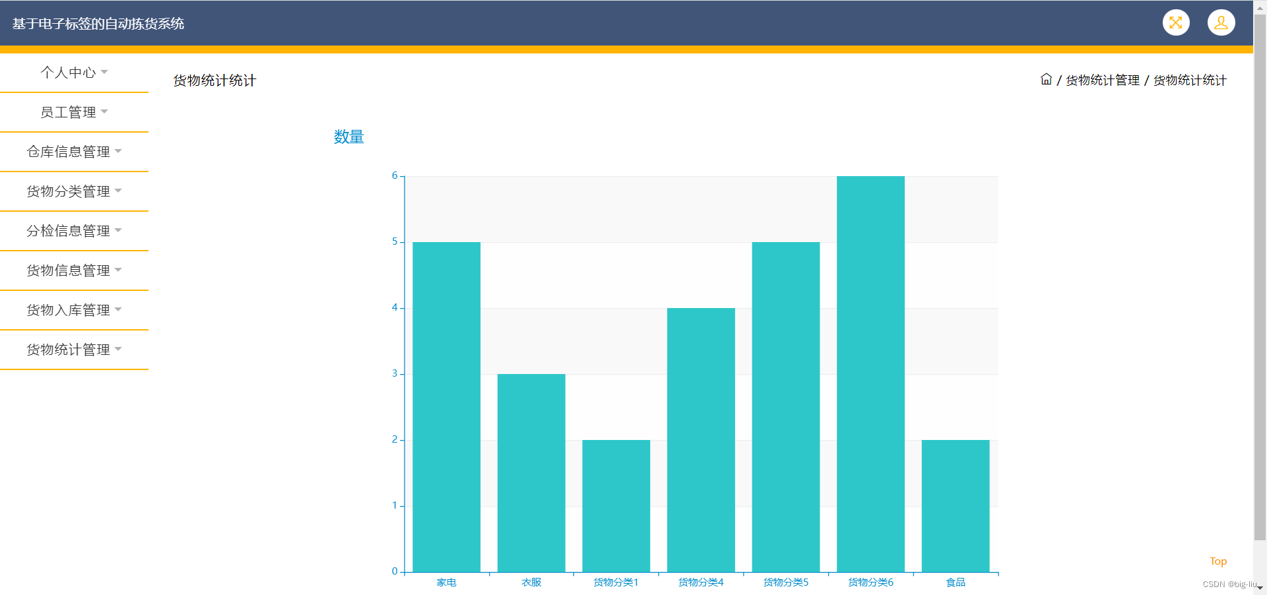Click the Top link to return up

click(x=1218, y=561)
